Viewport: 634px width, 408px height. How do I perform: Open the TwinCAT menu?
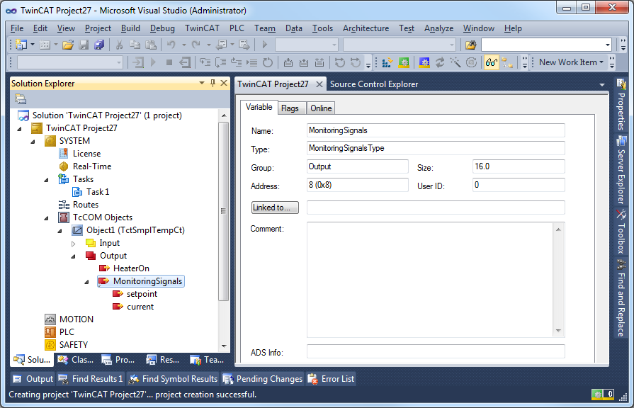point(202,28)
